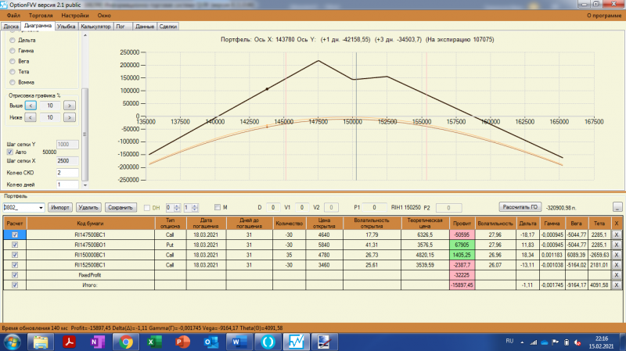
Task: Expand the portfolio name dropdown
Action: [x=41, y=208]
